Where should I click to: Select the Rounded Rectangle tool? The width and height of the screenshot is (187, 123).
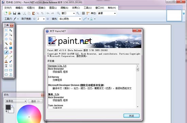pos(11,70)
